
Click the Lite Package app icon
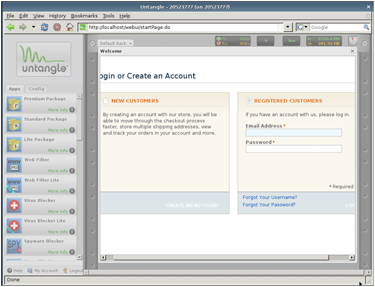[14, 144]
